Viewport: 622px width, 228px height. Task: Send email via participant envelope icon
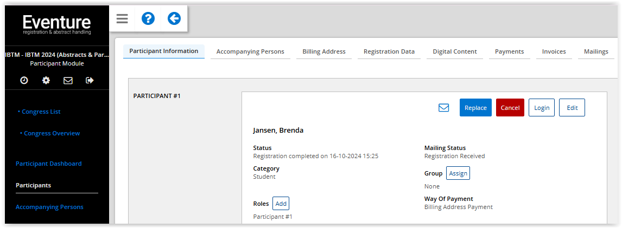click(x=443, y=108)
